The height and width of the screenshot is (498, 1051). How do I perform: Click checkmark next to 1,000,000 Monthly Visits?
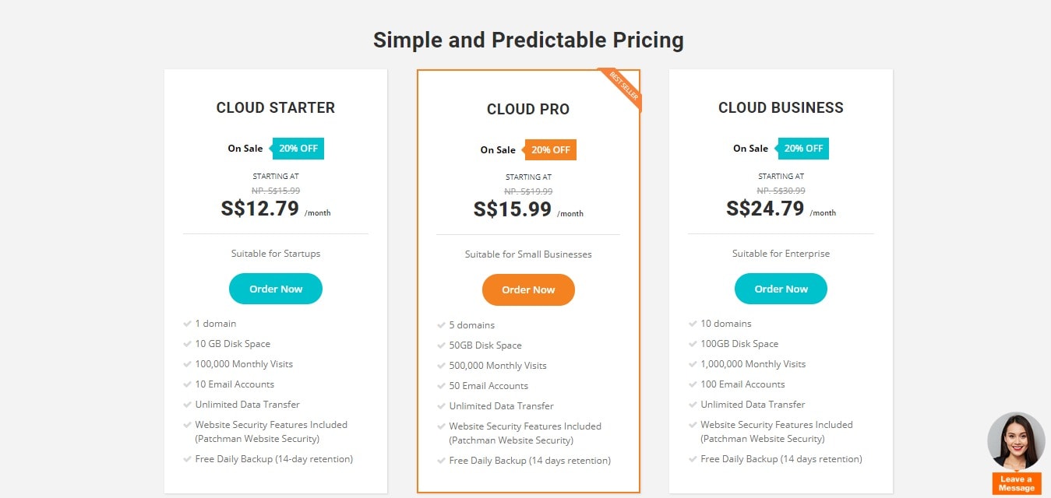point(693,364)
